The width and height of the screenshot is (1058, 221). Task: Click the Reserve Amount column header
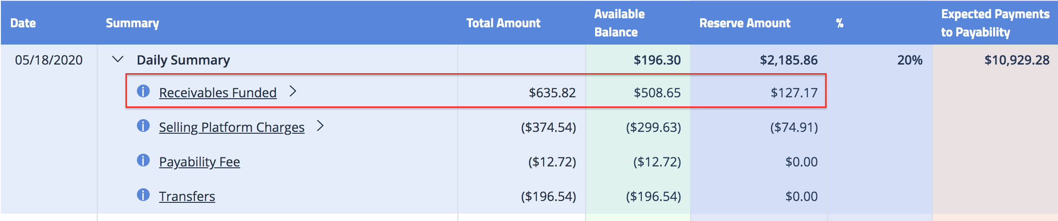[x=745, y=23]
